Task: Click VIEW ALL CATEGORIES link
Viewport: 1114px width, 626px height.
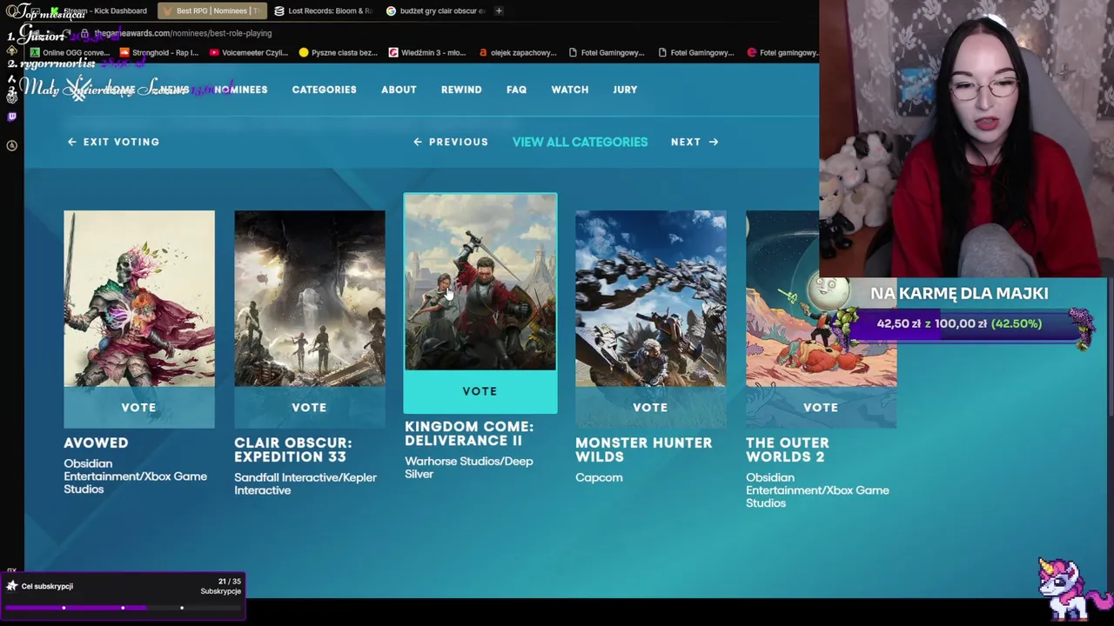Action: click(580, 142)
